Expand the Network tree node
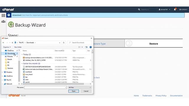 tap(2, 84)
